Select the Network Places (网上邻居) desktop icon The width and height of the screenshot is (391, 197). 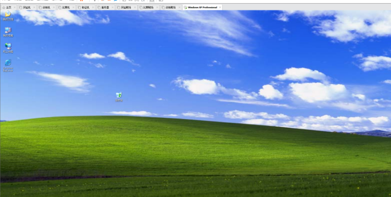(x=8, y=48)
